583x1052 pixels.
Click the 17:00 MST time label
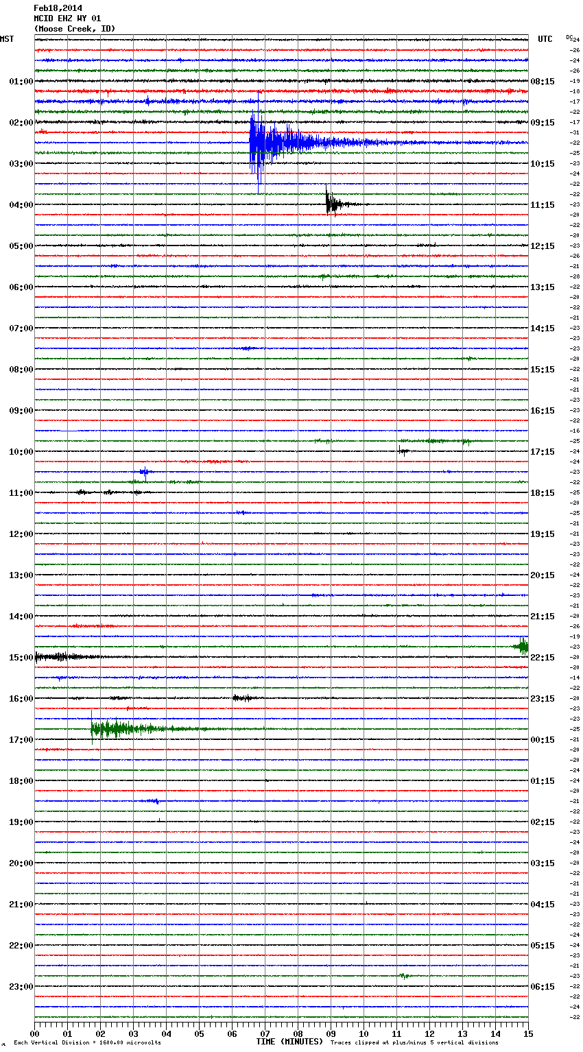[21, 740]
